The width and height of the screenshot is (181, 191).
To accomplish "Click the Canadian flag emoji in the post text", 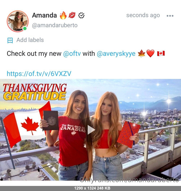I will tap(161, 53).
